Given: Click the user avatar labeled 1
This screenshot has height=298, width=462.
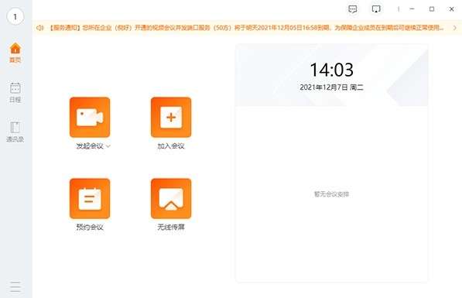Looking at the screenshot, I should tap(15, 17).
